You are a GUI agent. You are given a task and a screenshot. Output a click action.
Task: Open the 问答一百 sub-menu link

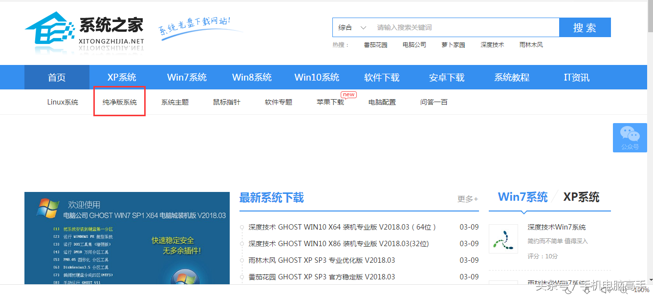coord(434,102)
